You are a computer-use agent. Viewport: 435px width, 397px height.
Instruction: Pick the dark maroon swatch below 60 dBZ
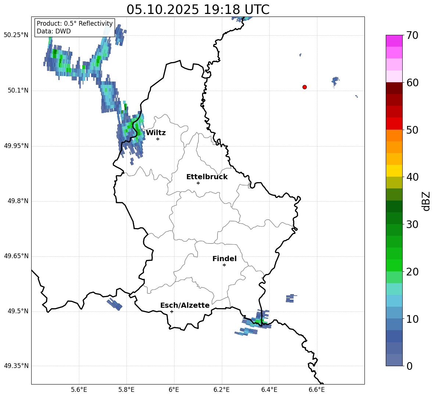pyautogui.click(x=394, y=88)
